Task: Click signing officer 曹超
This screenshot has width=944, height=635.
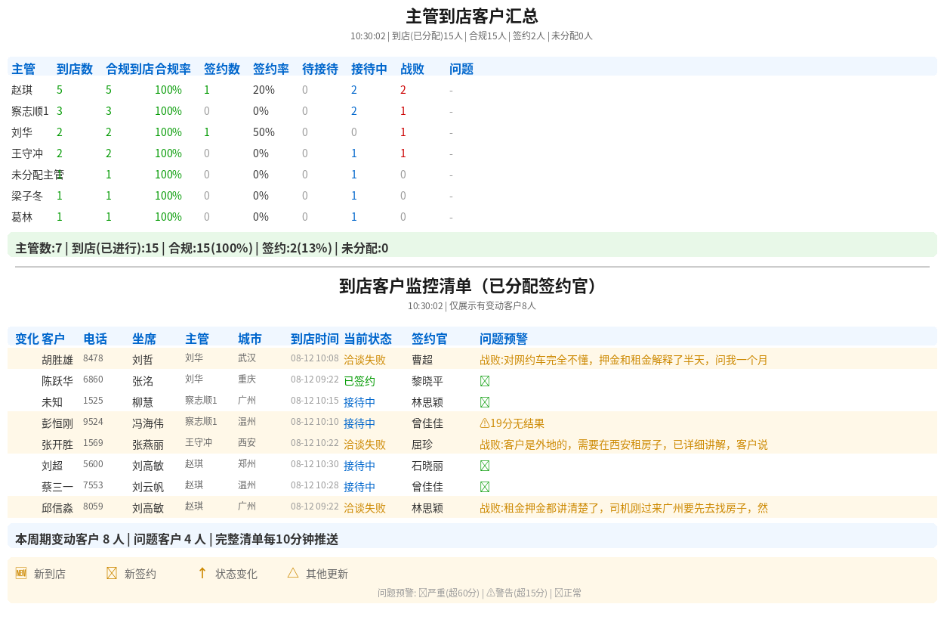Action: (422, 360)
